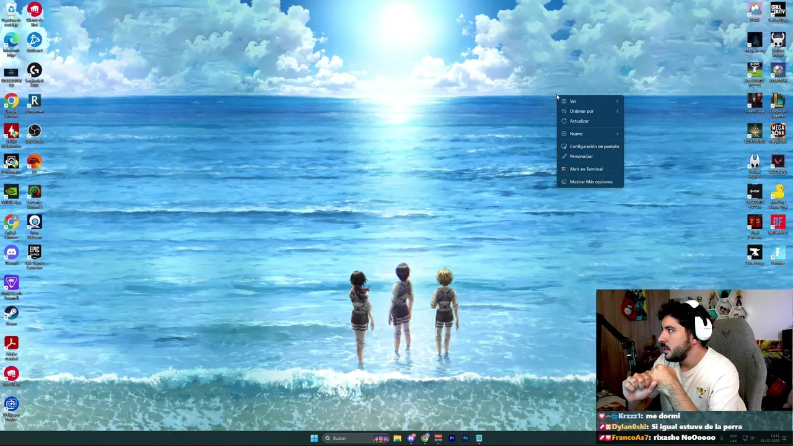Select the ELDEN RING desktop icon
Image resolution: width=793 pixels, height=446 pixels.
coord(755,133)
